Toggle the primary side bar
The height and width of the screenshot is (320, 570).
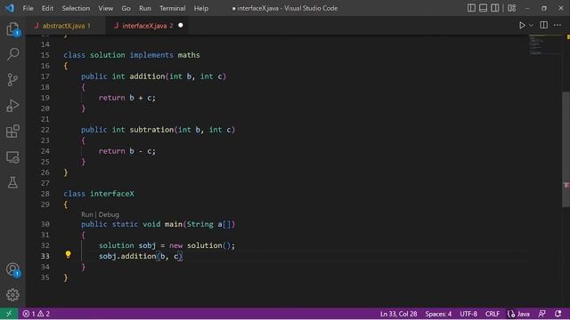471,8
